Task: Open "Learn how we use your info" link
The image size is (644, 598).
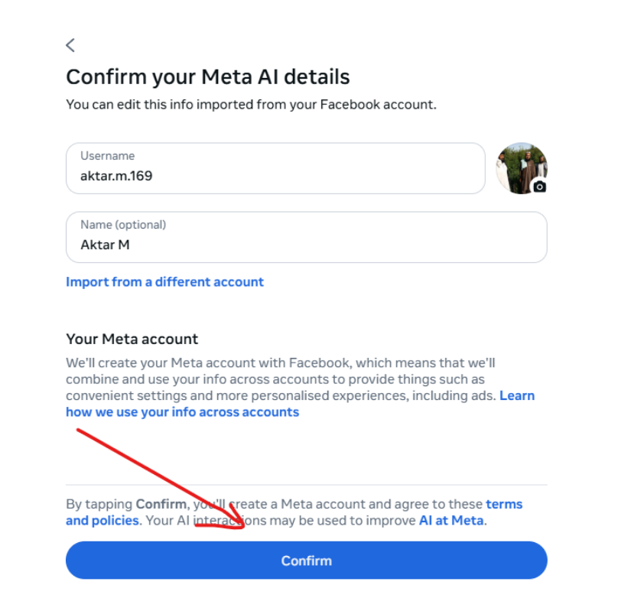Action: point(182,412)
